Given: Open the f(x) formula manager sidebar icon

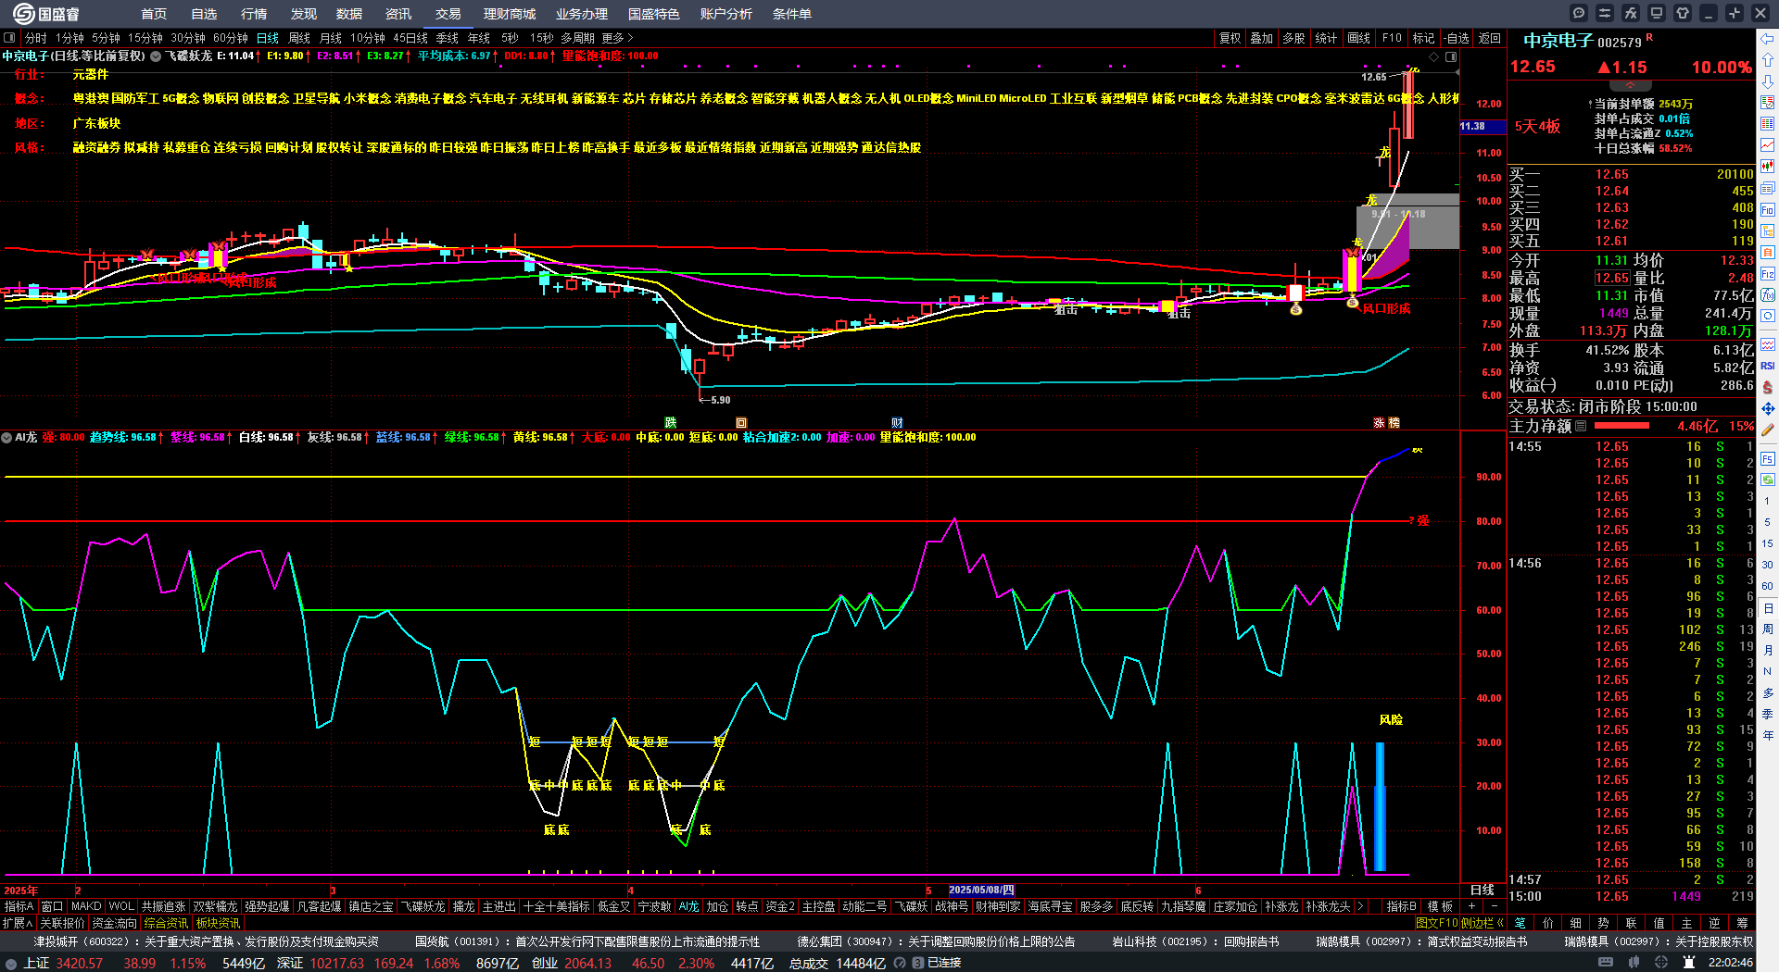Looking at the screenshot, I should (x=1768, y=295).
